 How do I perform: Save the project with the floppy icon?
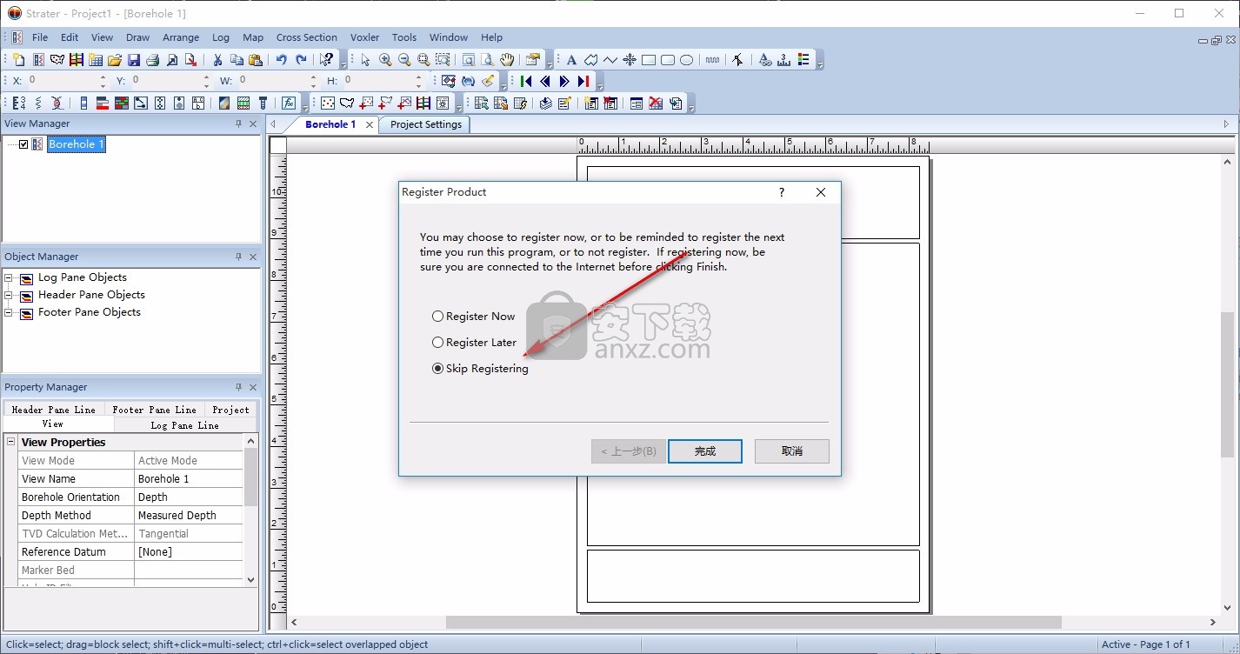point(133,60)
